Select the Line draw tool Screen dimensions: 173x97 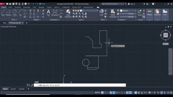coord(3,13)
